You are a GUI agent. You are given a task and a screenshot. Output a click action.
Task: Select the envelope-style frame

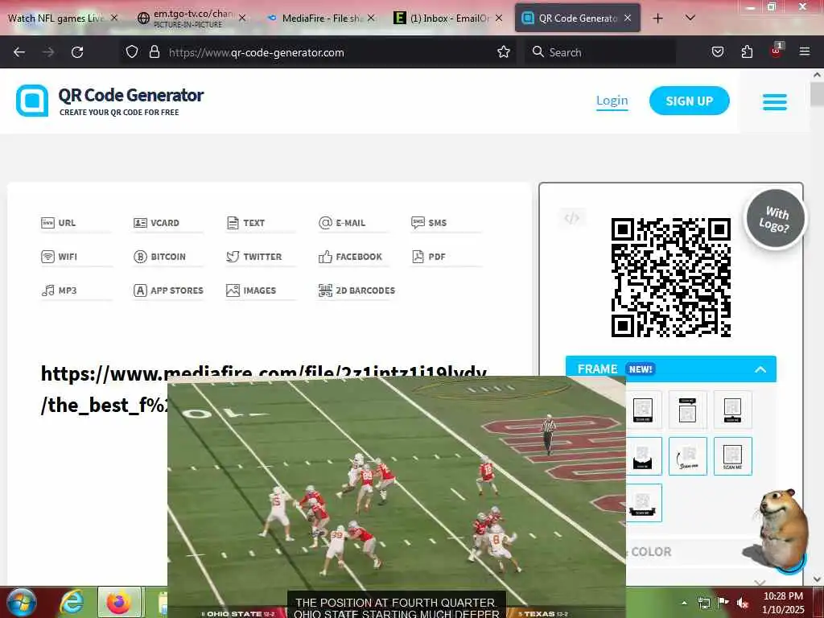tap(642, 456)
